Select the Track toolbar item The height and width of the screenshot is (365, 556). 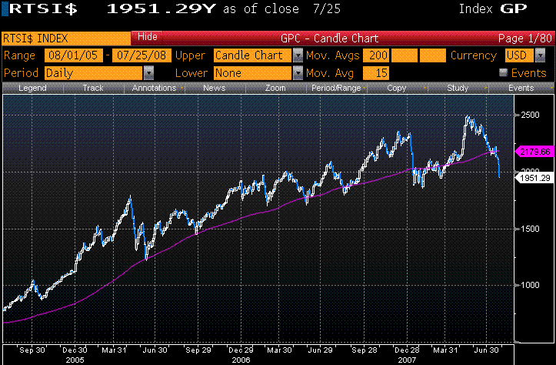click(x=93, y=89)
